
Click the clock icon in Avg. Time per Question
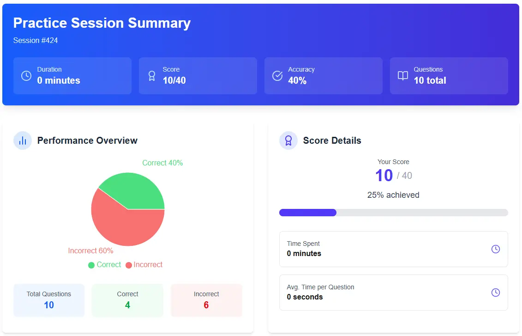[x=495, y=293]
